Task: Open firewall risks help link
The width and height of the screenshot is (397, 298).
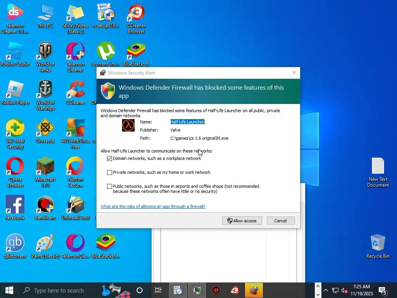Action: pos(153,206)
